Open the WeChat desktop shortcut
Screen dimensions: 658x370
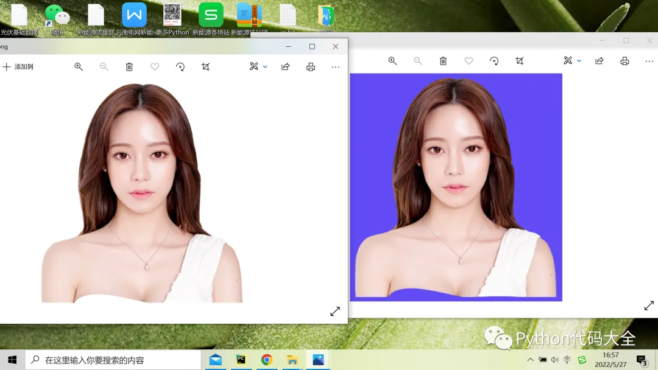click(57, 19)
